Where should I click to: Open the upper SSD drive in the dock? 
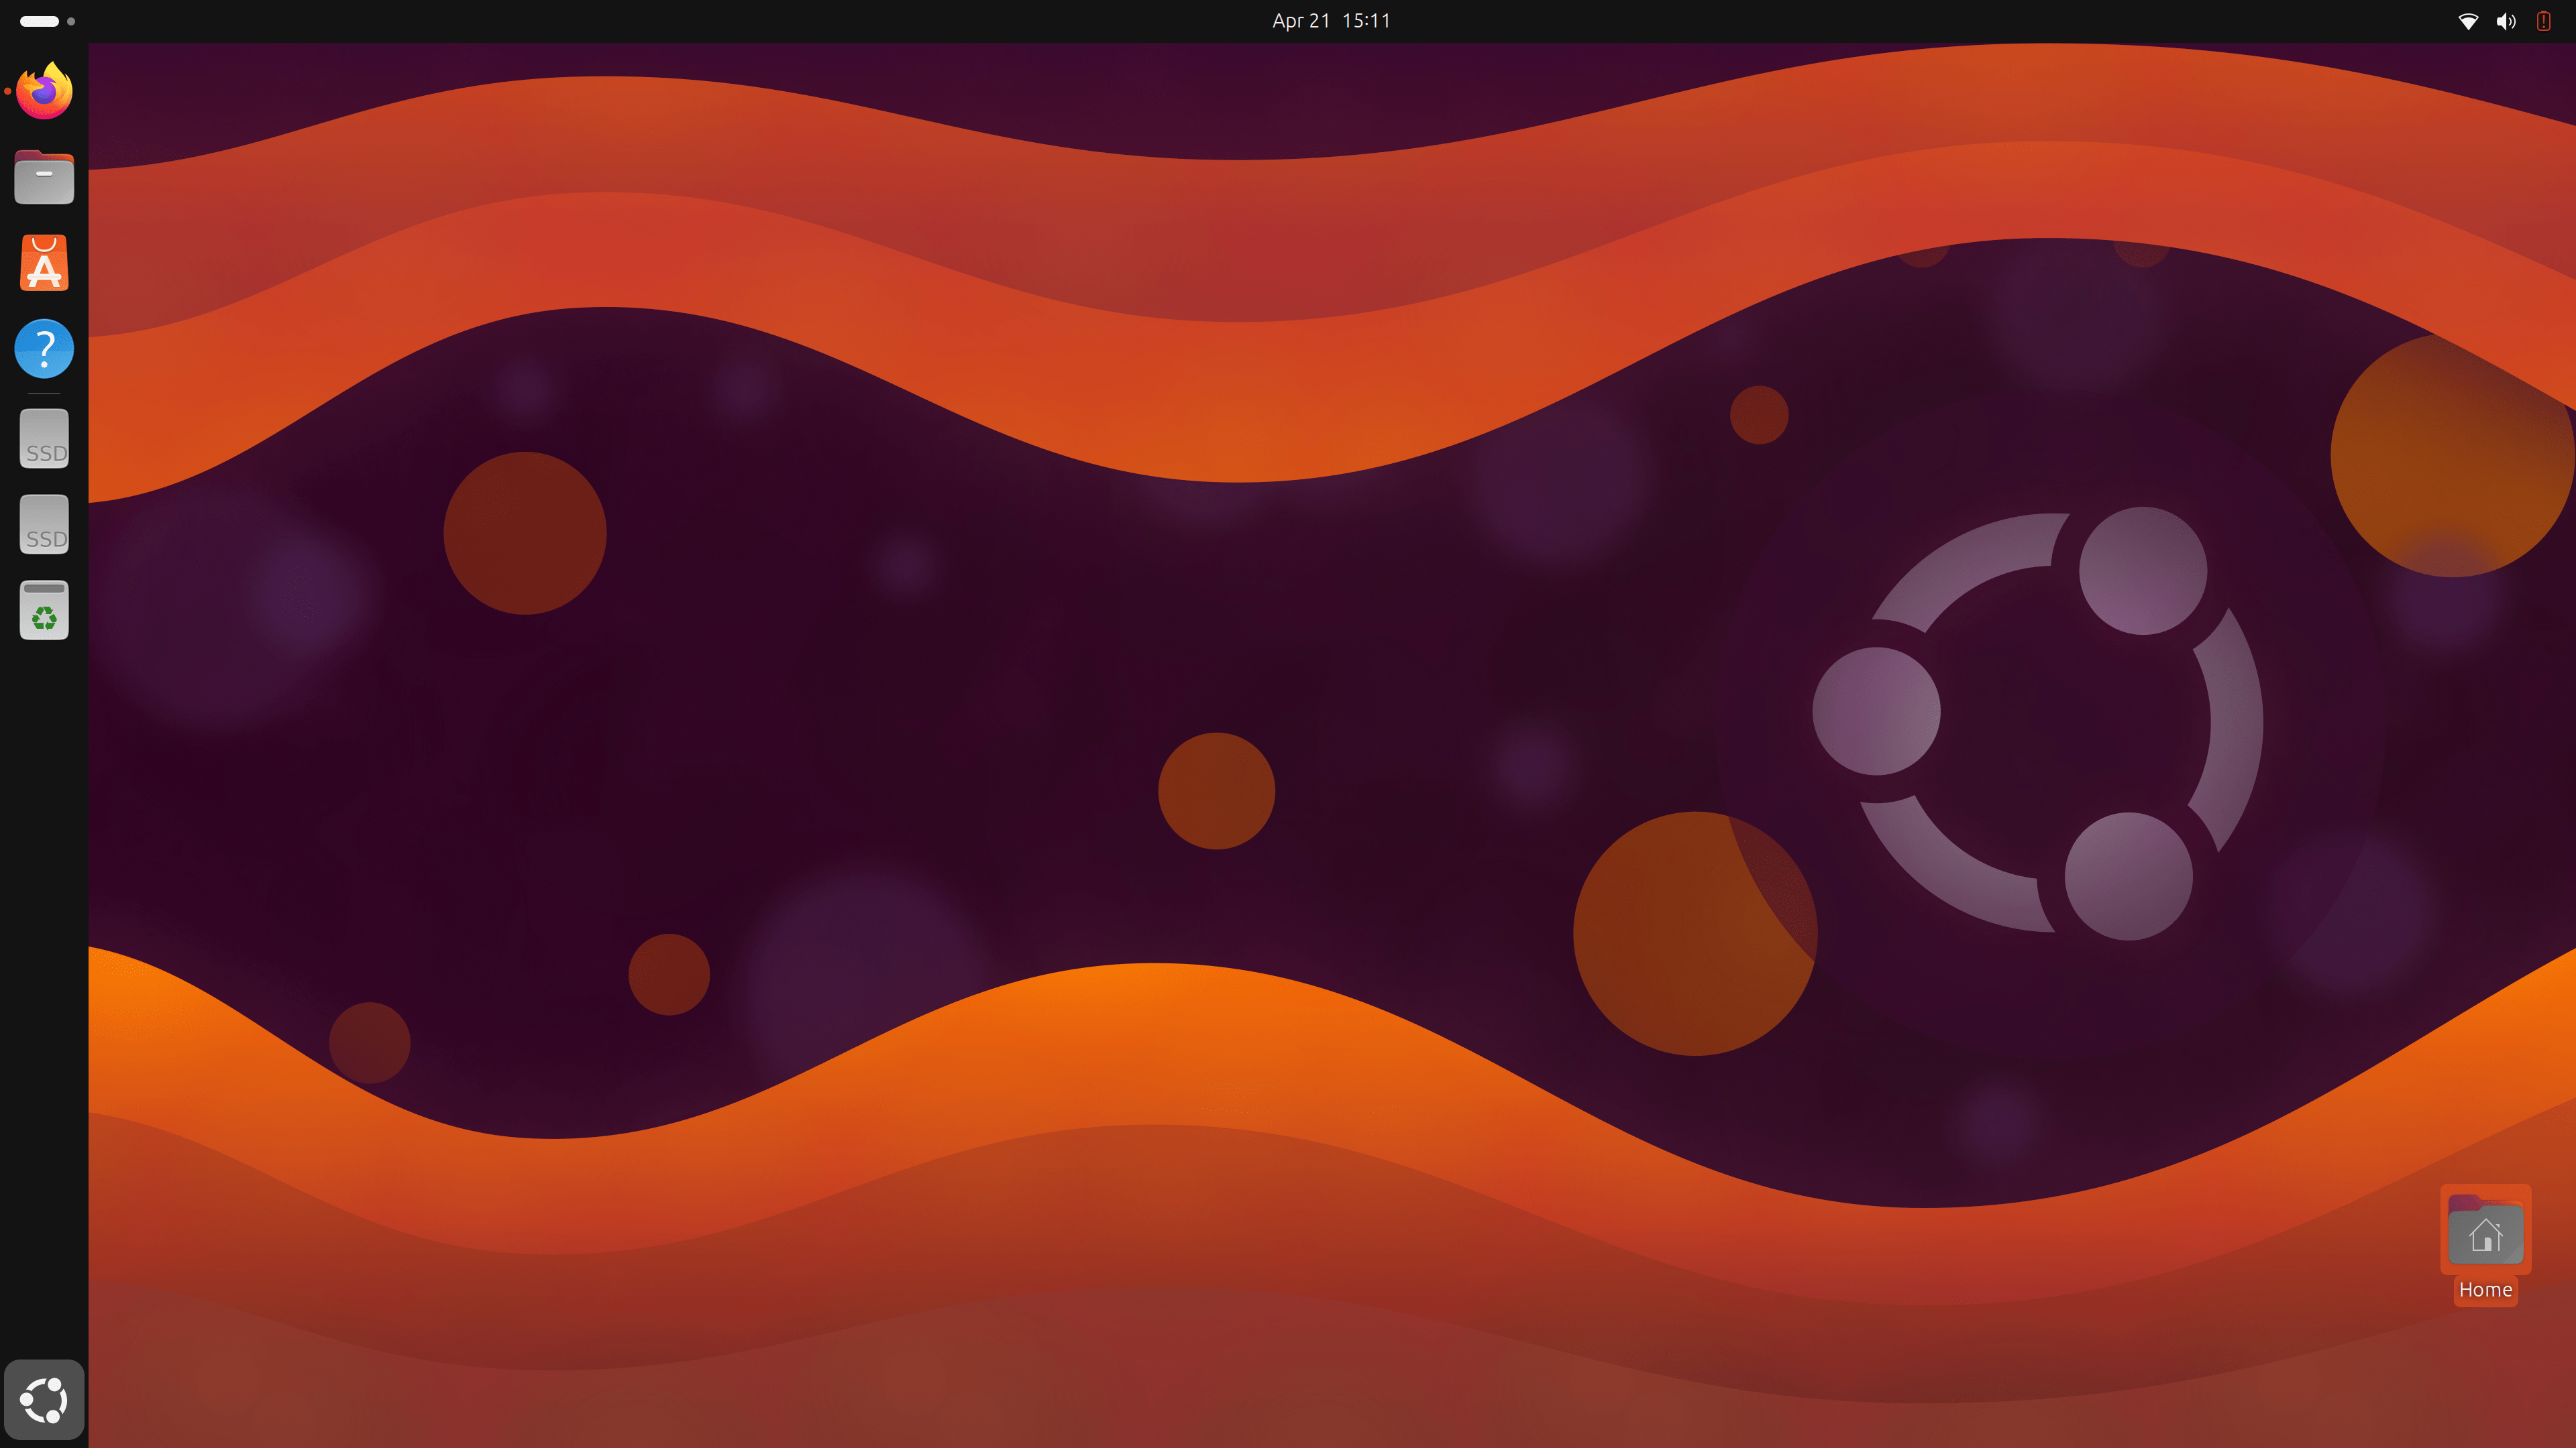coord(44,438)
